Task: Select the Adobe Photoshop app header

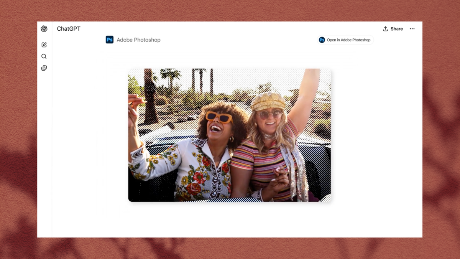Action: tap(133, 39)
